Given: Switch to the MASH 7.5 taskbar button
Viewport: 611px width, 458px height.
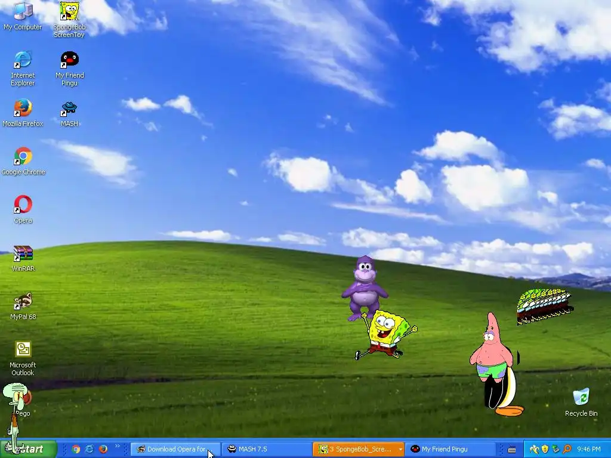Looking at the screenshot, I should pyautogui.click(x=267, y=449).
